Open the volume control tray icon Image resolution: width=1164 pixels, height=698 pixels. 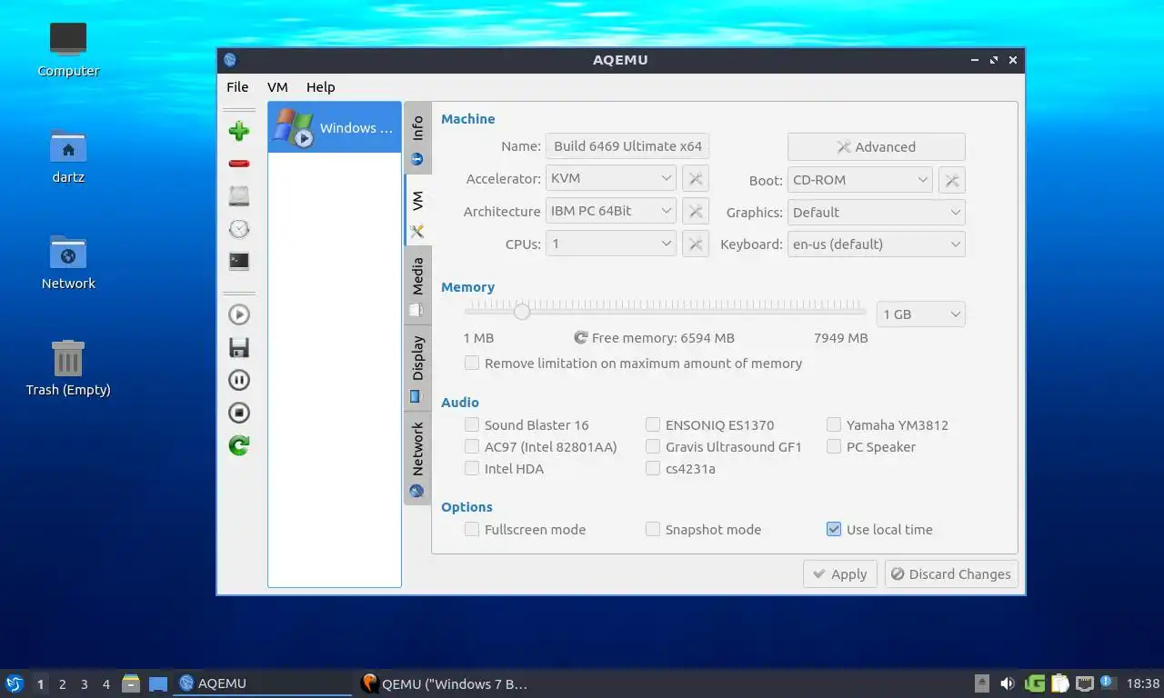coord(1008,683)
